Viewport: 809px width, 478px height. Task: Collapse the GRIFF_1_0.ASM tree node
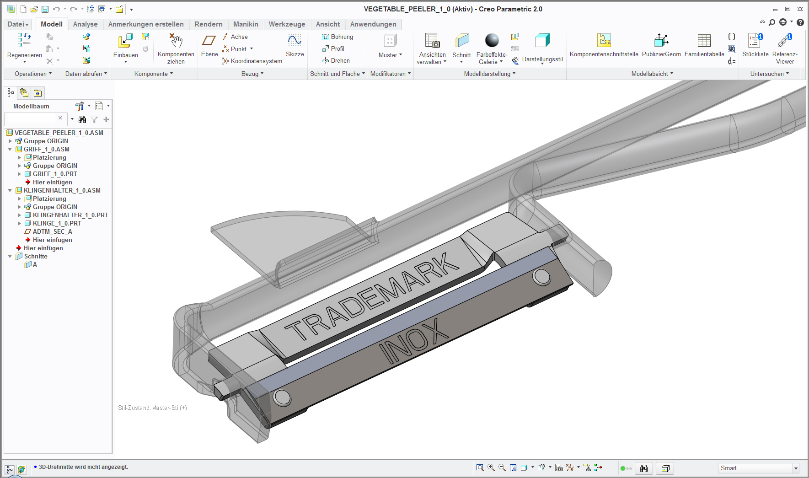click(x=10, y=149)
